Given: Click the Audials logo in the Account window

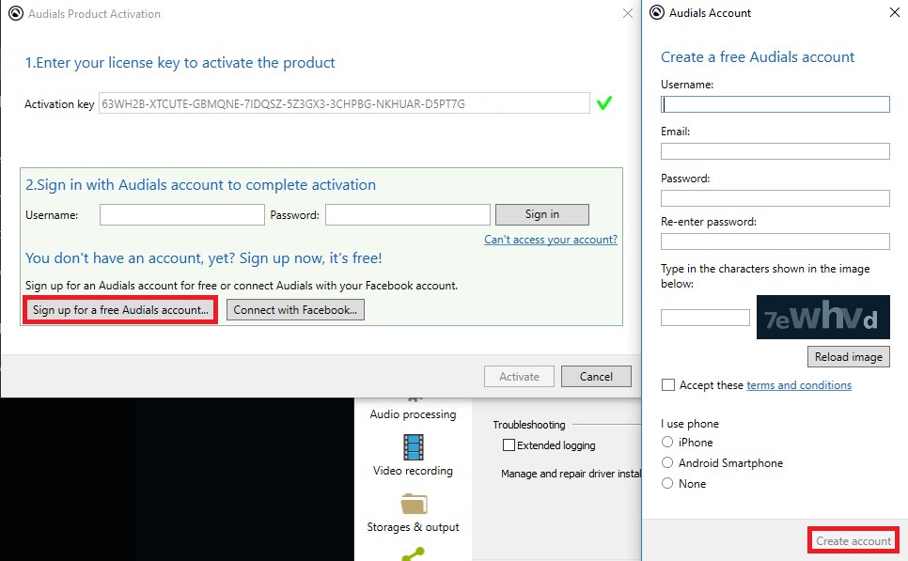Looking at the screenshot, I should (x=658, y=12).
